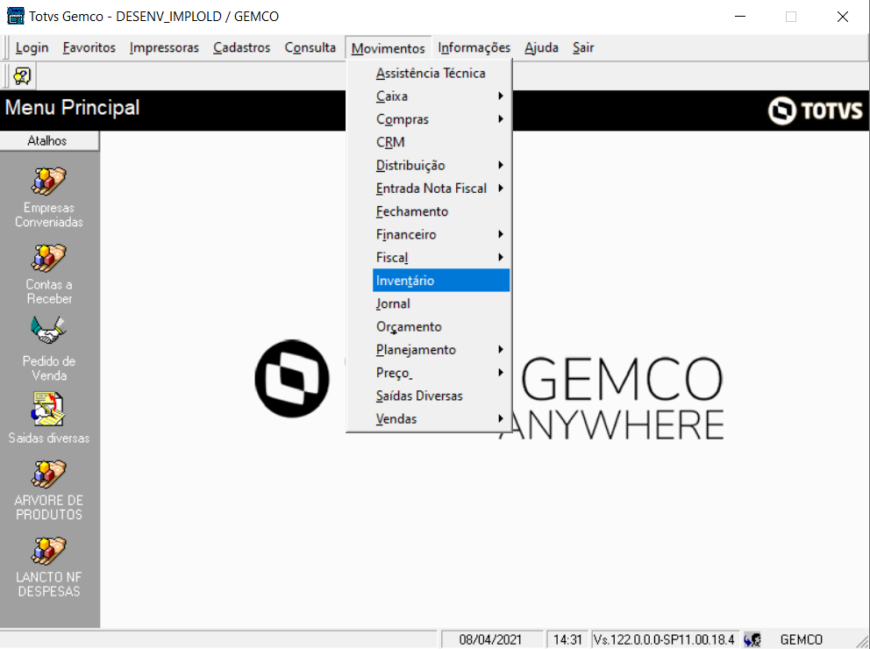870x649 pixels.
Task: Expand the Planejamento submenu
Action: coord(441,350)
